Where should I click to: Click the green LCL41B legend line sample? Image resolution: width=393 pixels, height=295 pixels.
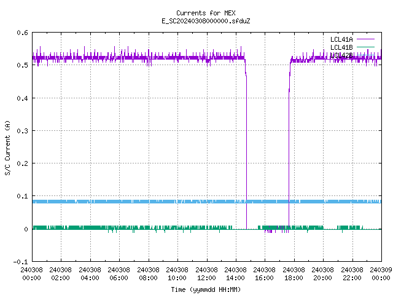pyautogui.click(x=365, y=47)
